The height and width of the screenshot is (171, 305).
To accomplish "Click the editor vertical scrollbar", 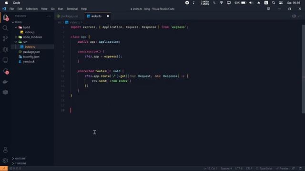I will pyautogui.click(x=303, y=69).
